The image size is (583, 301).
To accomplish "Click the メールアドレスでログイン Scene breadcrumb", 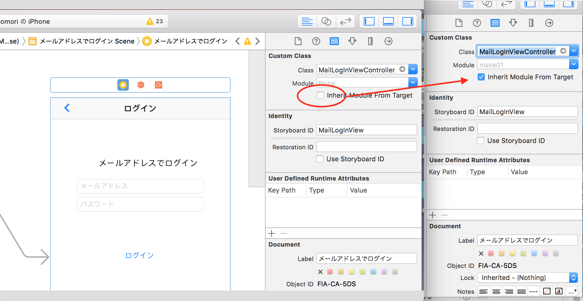I will [x=87, y=41].
